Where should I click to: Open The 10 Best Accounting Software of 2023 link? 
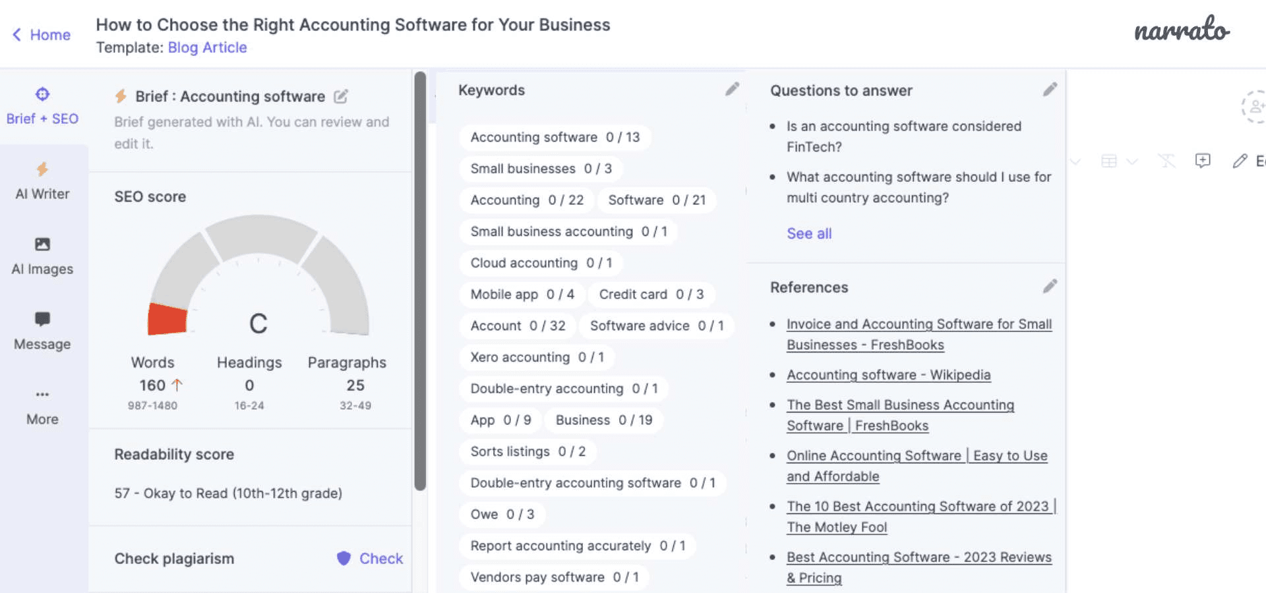tap(921, 517)
